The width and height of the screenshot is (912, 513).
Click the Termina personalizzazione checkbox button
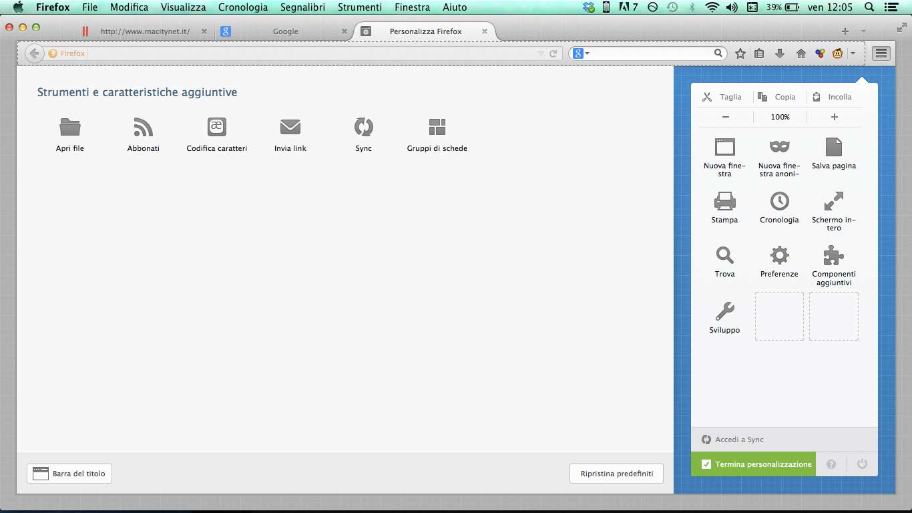point(753,464)
